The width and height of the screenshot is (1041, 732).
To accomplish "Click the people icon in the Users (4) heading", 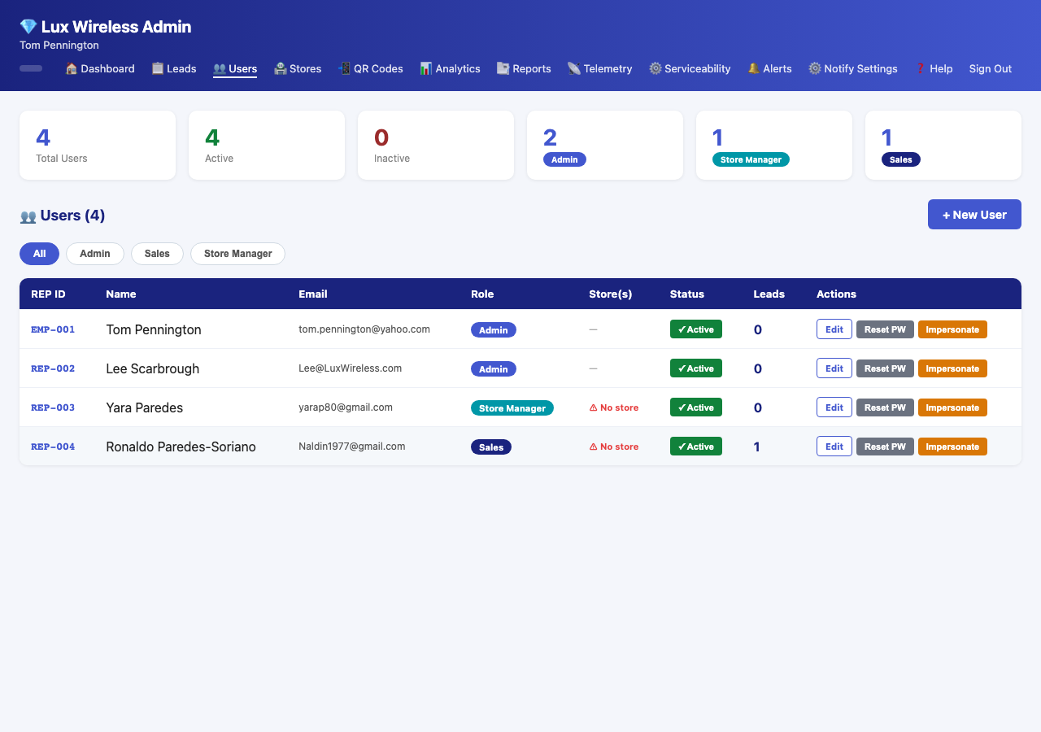I will coord(28,216).
